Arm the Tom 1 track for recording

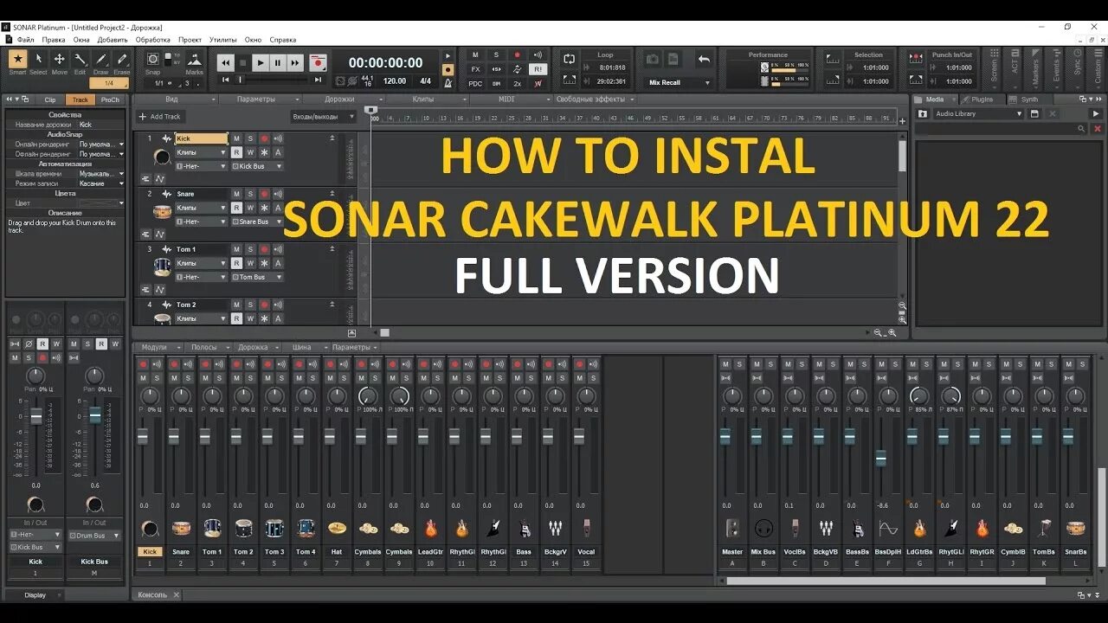pyautogui.click(x=264, y=249)
